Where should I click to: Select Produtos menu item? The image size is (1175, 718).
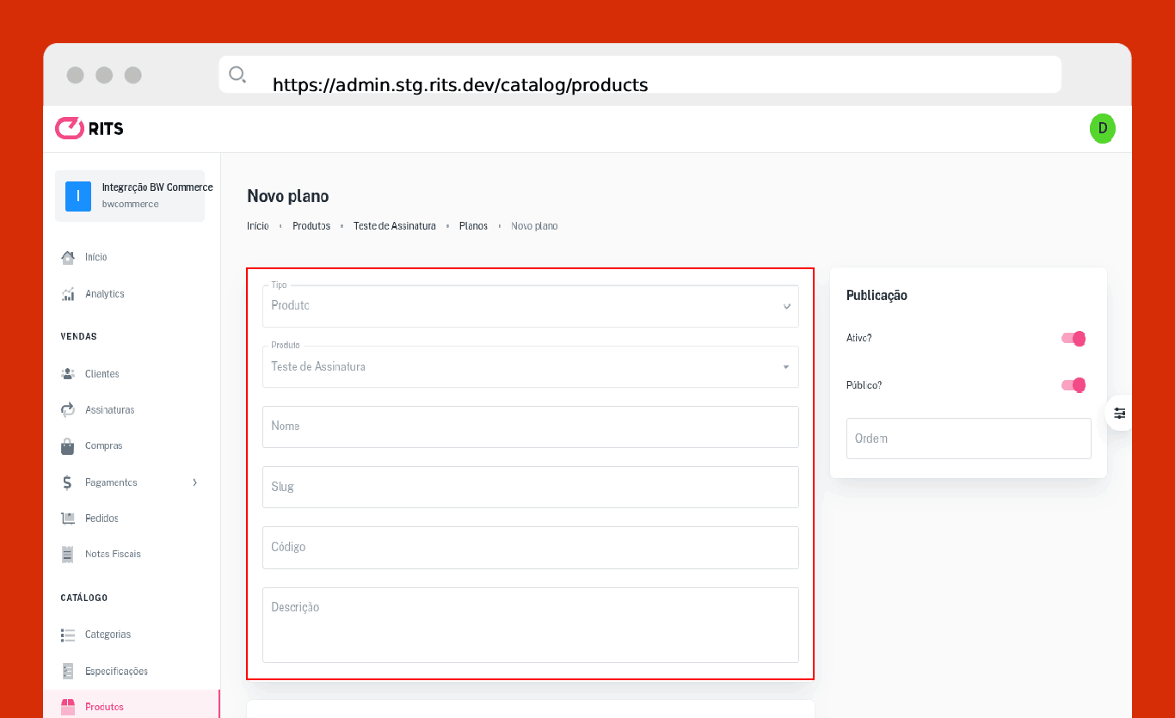132,707
